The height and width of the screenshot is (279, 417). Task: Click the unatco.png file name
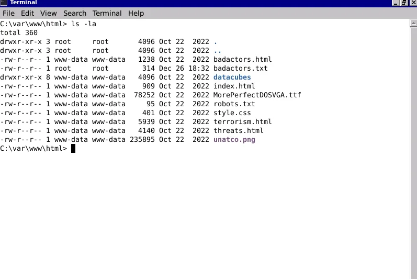(x=234, y=140)
